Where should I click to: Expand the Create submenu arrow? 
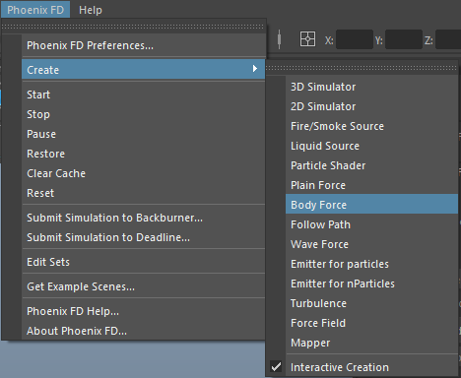[255, 69]
